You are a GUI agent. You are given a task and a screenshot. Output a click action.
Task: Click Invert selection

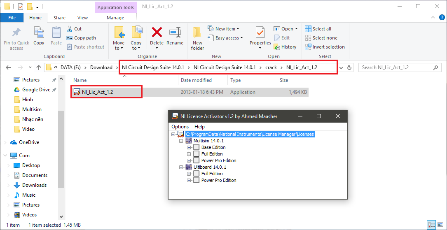click(x=325, y=47)
